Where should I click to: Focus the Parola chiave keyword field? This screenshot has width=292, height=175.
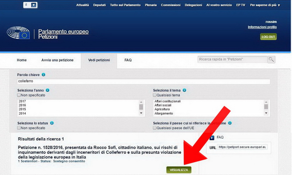point(143,81)
